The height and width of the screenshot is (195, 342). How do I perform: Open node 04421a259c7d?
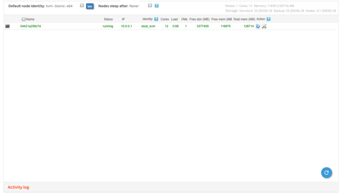click(30, 26)
